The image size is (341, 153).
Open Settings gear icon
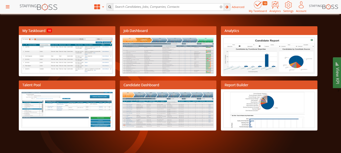288,7
